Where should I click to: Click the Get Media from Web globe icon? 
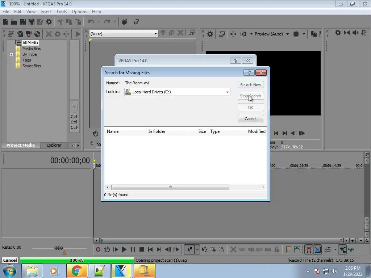pyautogui.click(x=37, y=34)
